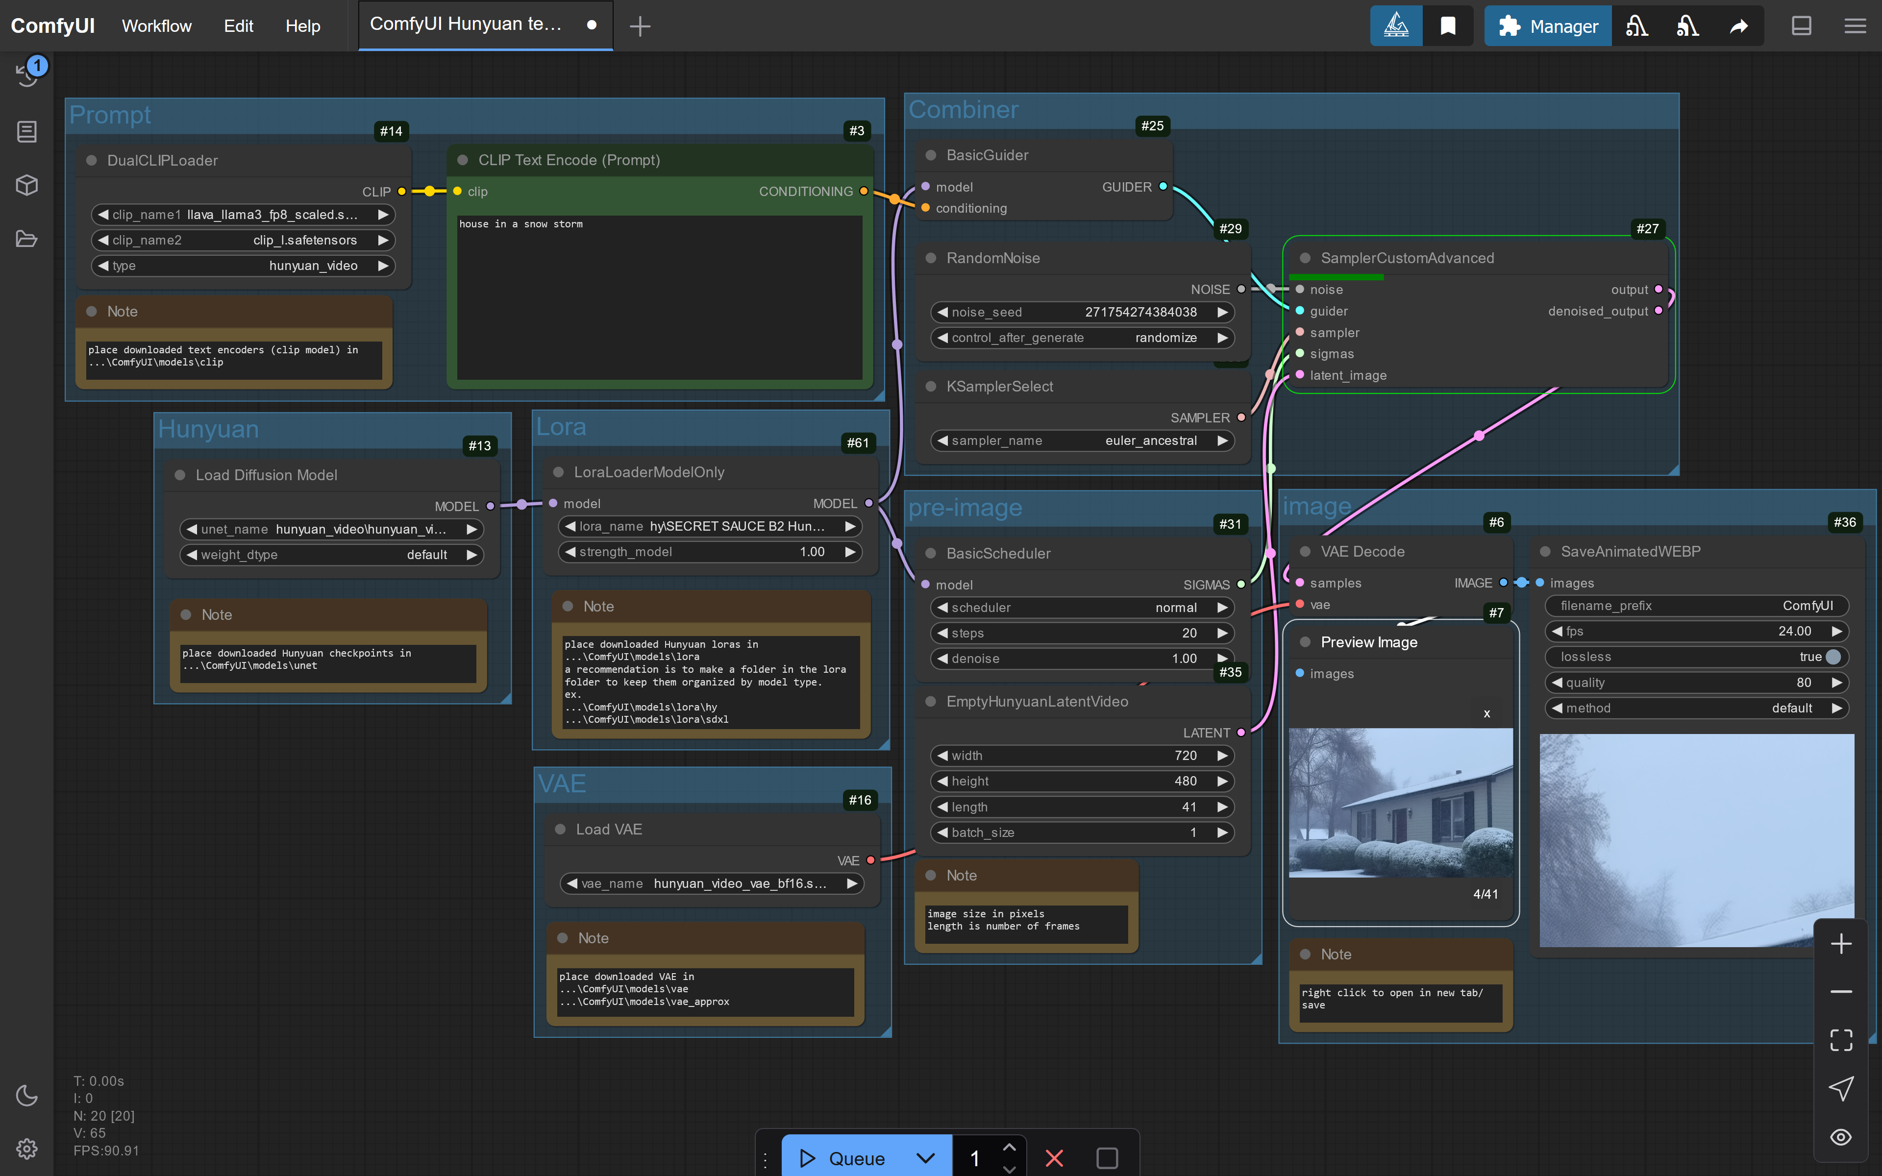Image resolution: width=1882 pixels, height=1176 pixels.
Task: Click the fit view icon
Action: [x=1841, y=1040]
